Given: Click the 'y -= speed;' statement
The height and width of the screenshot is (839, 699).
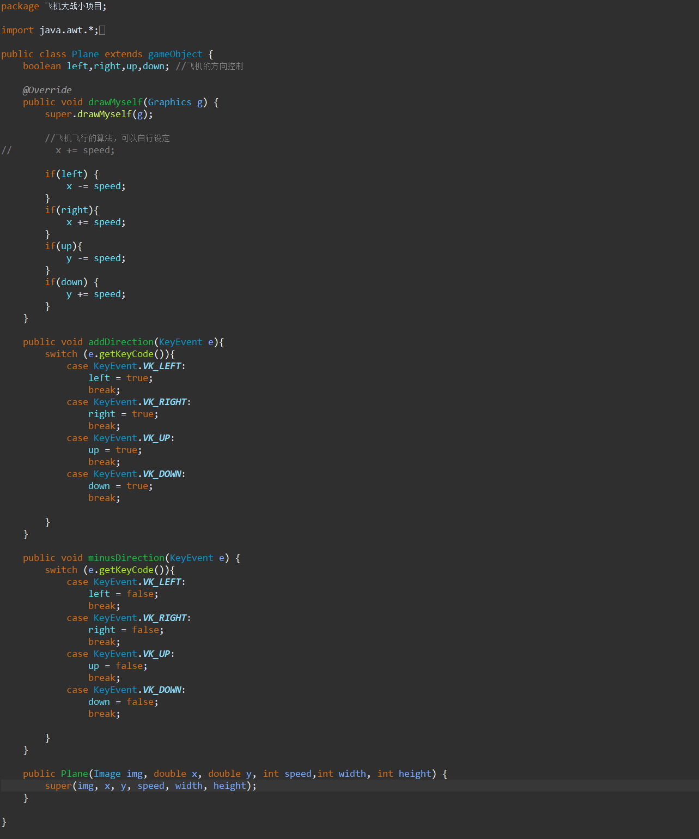Looking at the screenshot, I should click(96, 258).
